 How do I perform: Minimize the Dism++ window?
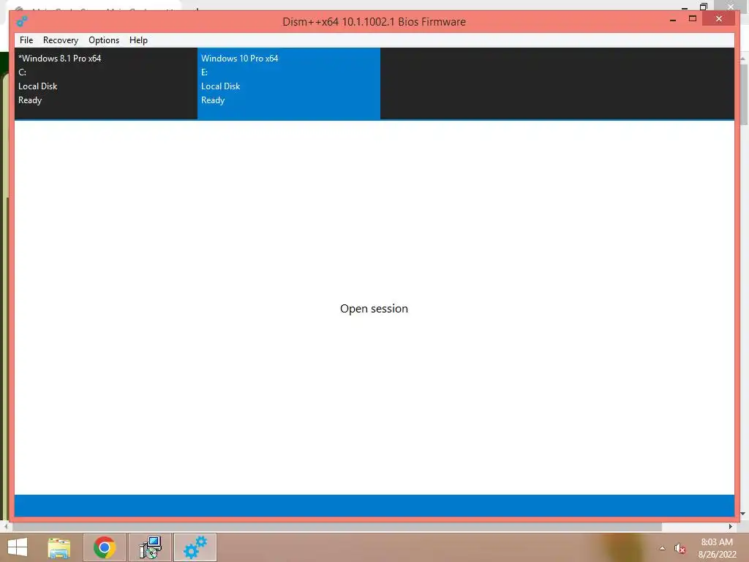pyautogui.click(x=673, y=20)
